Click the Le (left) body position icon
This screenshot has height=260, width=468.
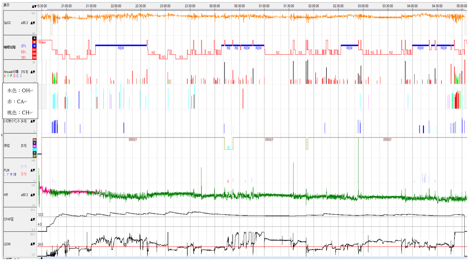(34, 149)
